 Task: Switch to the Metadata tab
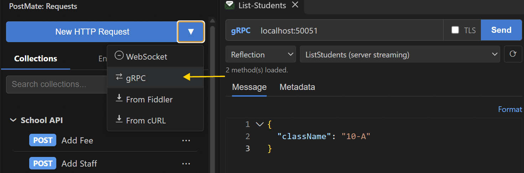point(297,87)
